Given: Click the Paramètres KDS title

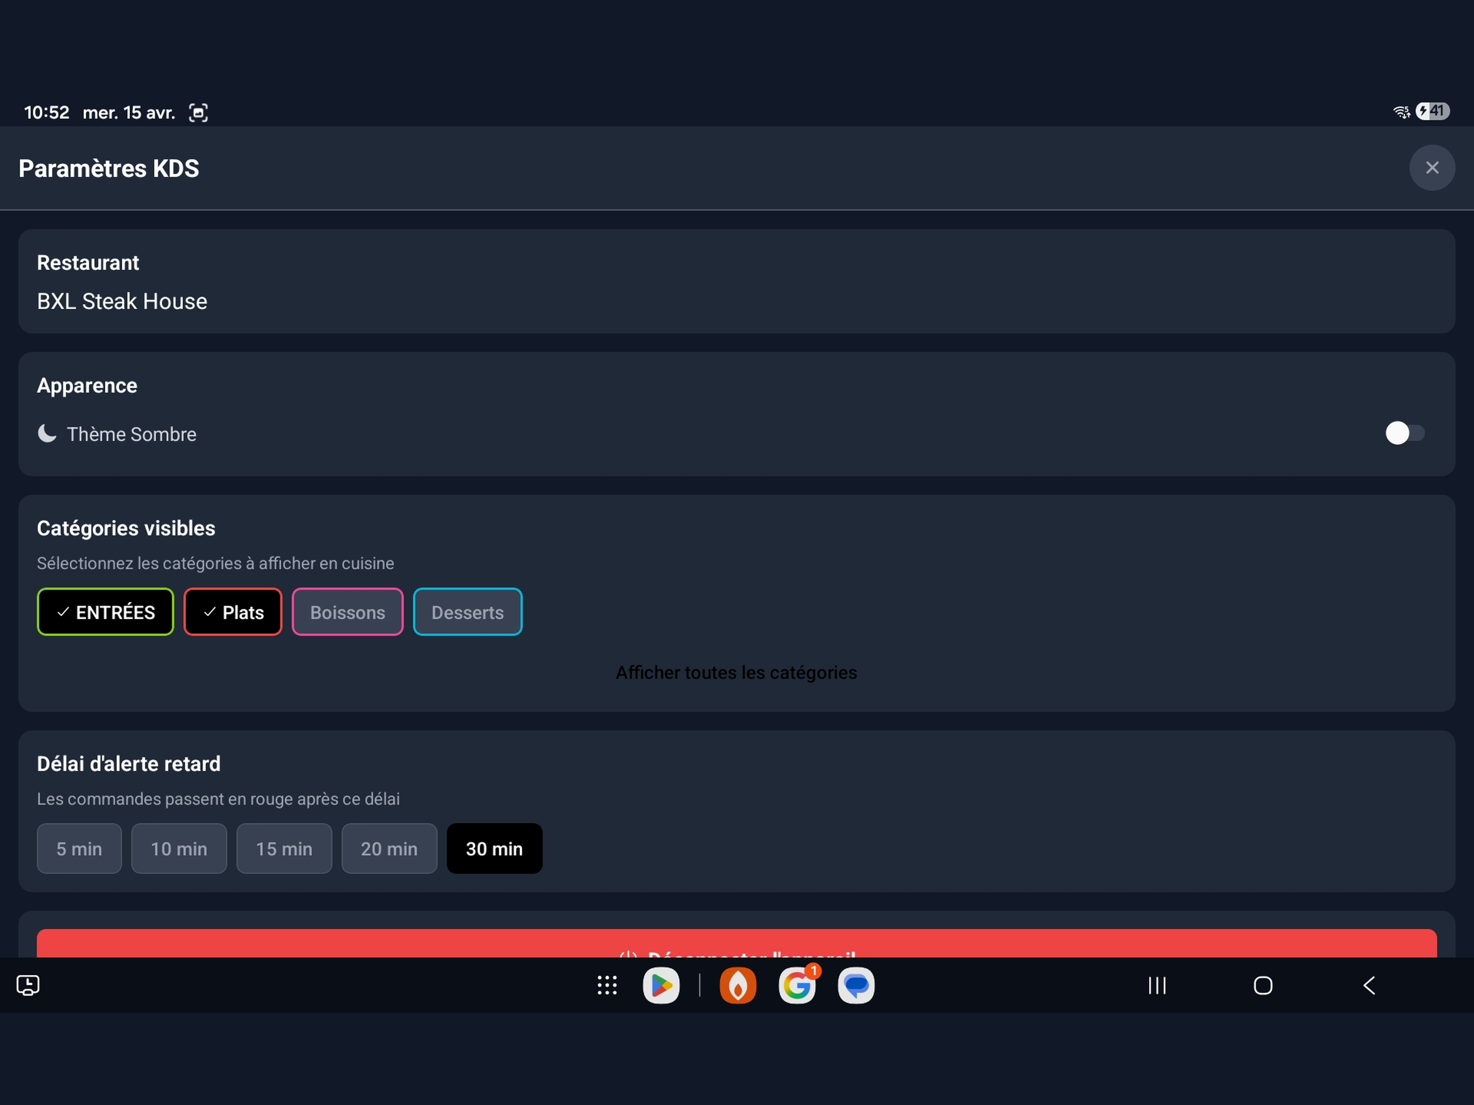Looking at the screenshot, I should click(x=108, y=169).
